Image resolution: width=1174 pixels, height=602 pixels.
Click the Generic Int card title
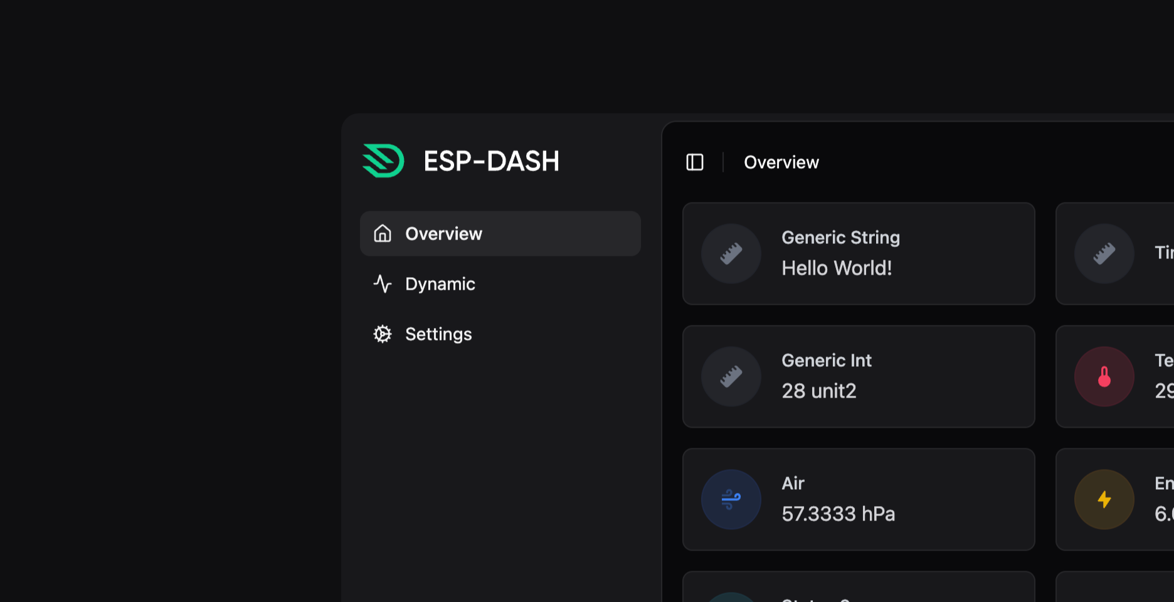826,361
